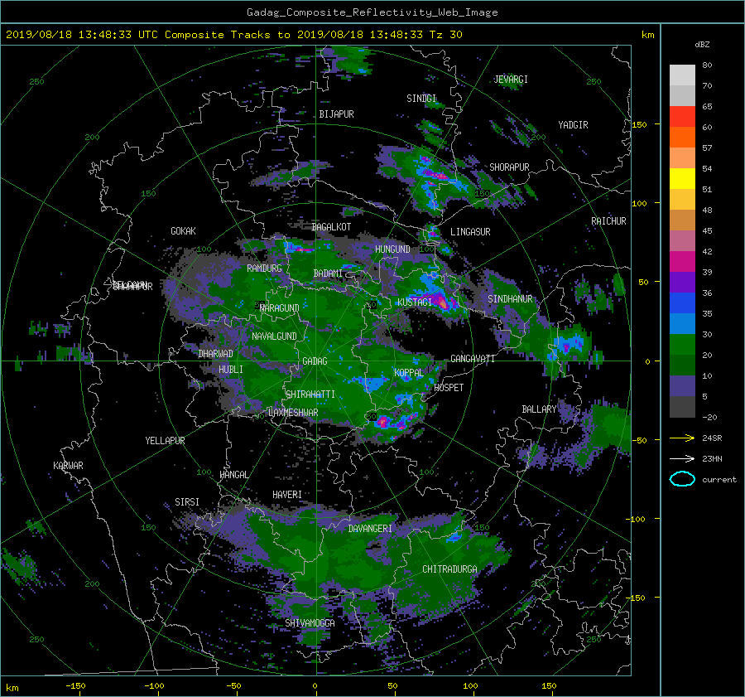Click the BAGALKOT city label
The width and height of the screenshot is (745, 697).
coord(331,227)
